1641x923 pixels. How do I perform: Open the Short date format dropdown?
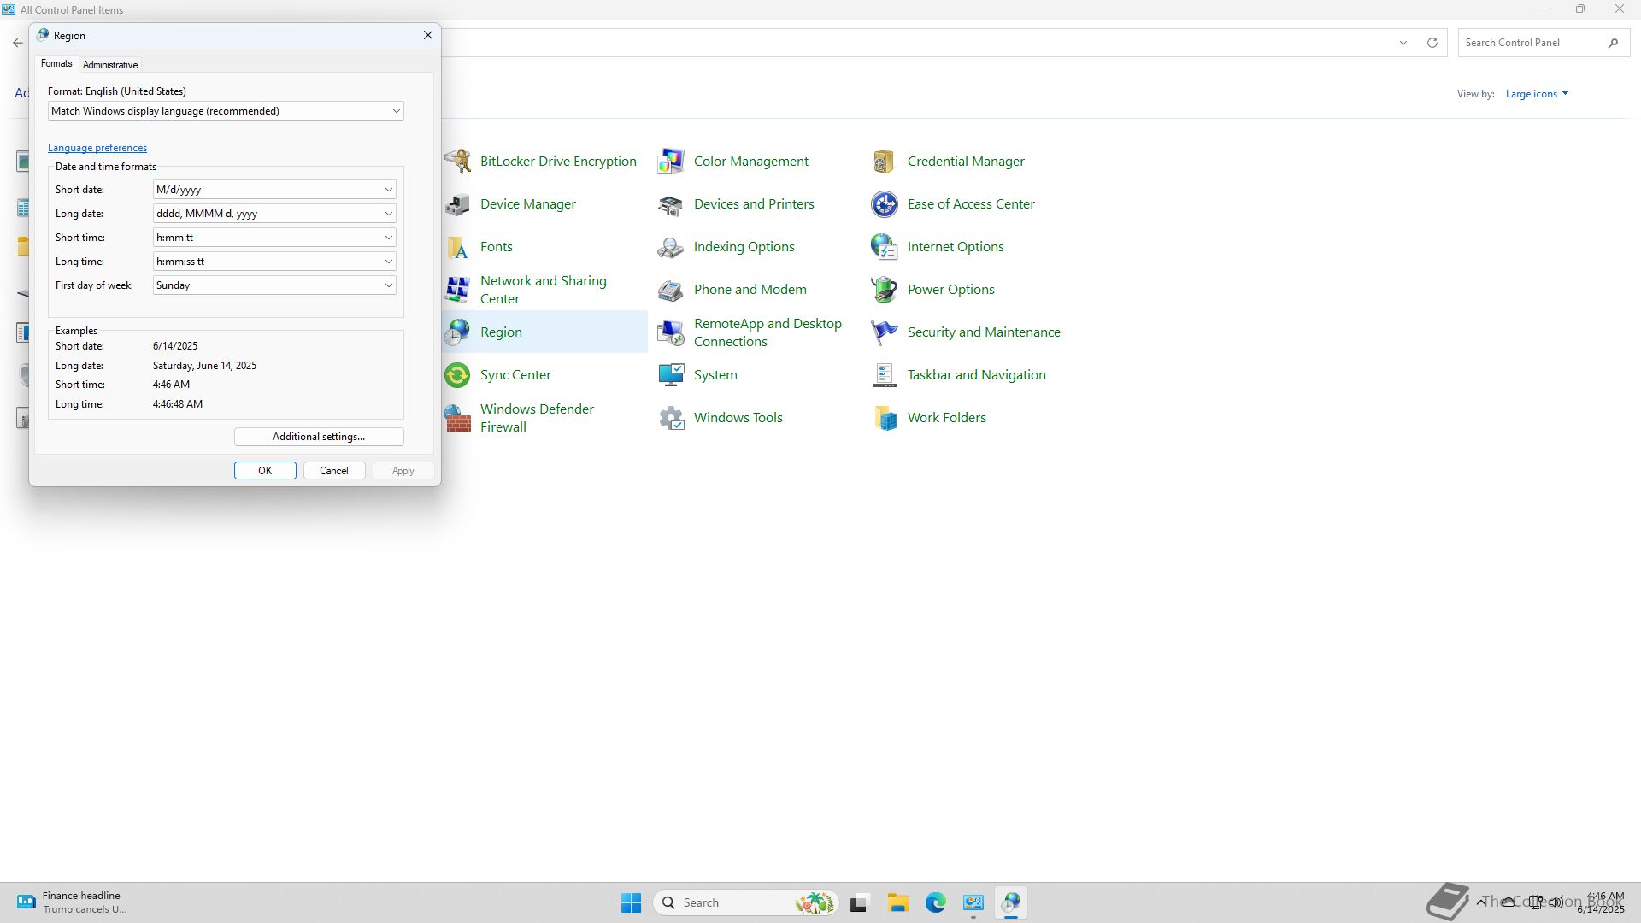[x=274, y=190]
